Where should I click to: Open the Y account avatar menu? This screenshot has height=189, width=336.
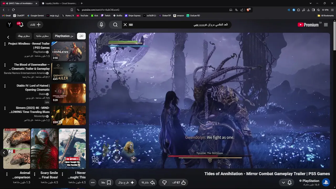(9, 25)
